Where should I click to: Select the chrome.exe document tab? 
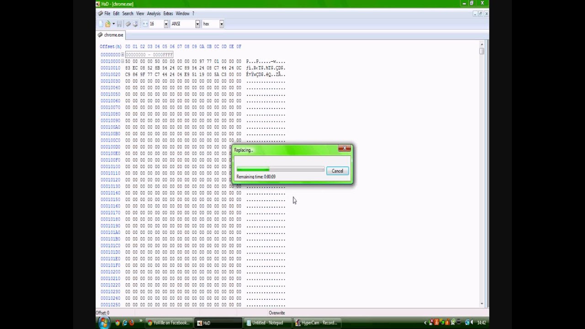[x=111, y=35]
